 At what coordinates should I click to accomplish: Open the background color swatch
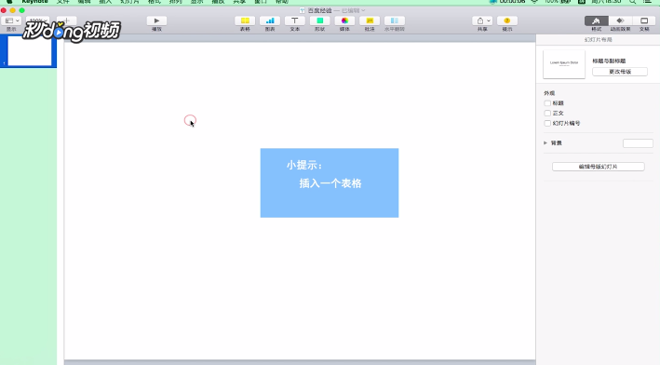(638, 143)
